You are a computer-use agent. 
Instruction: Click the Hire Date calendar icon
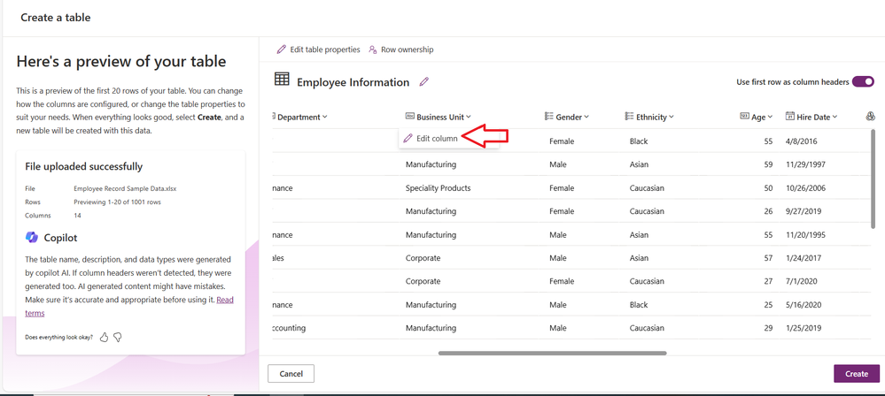[x=790, y=117]
